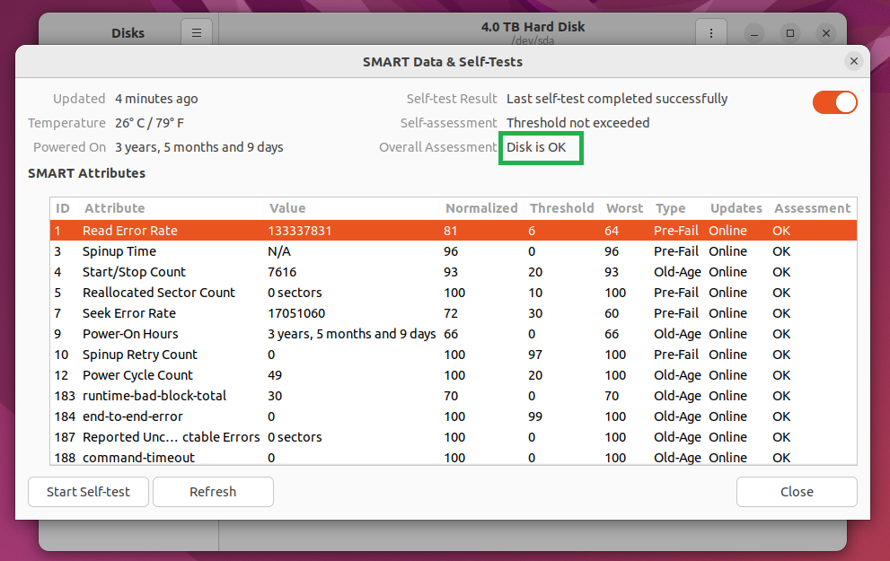The width and height of the screenshot is (890, 561).
Task: Click the temperature 26° C / 79° F
Action: click(149, 123)
